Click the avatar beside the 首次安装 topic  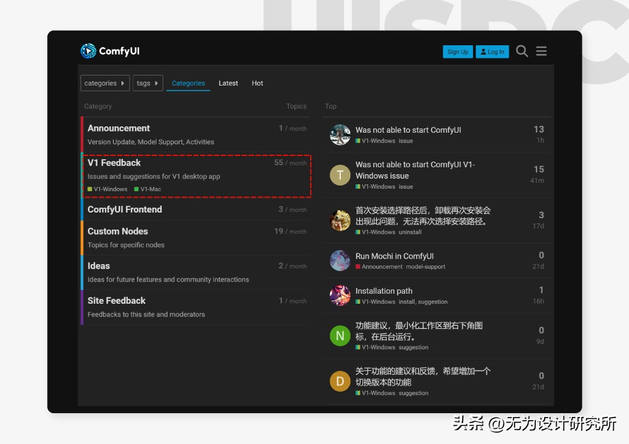(x=340, y=221)
